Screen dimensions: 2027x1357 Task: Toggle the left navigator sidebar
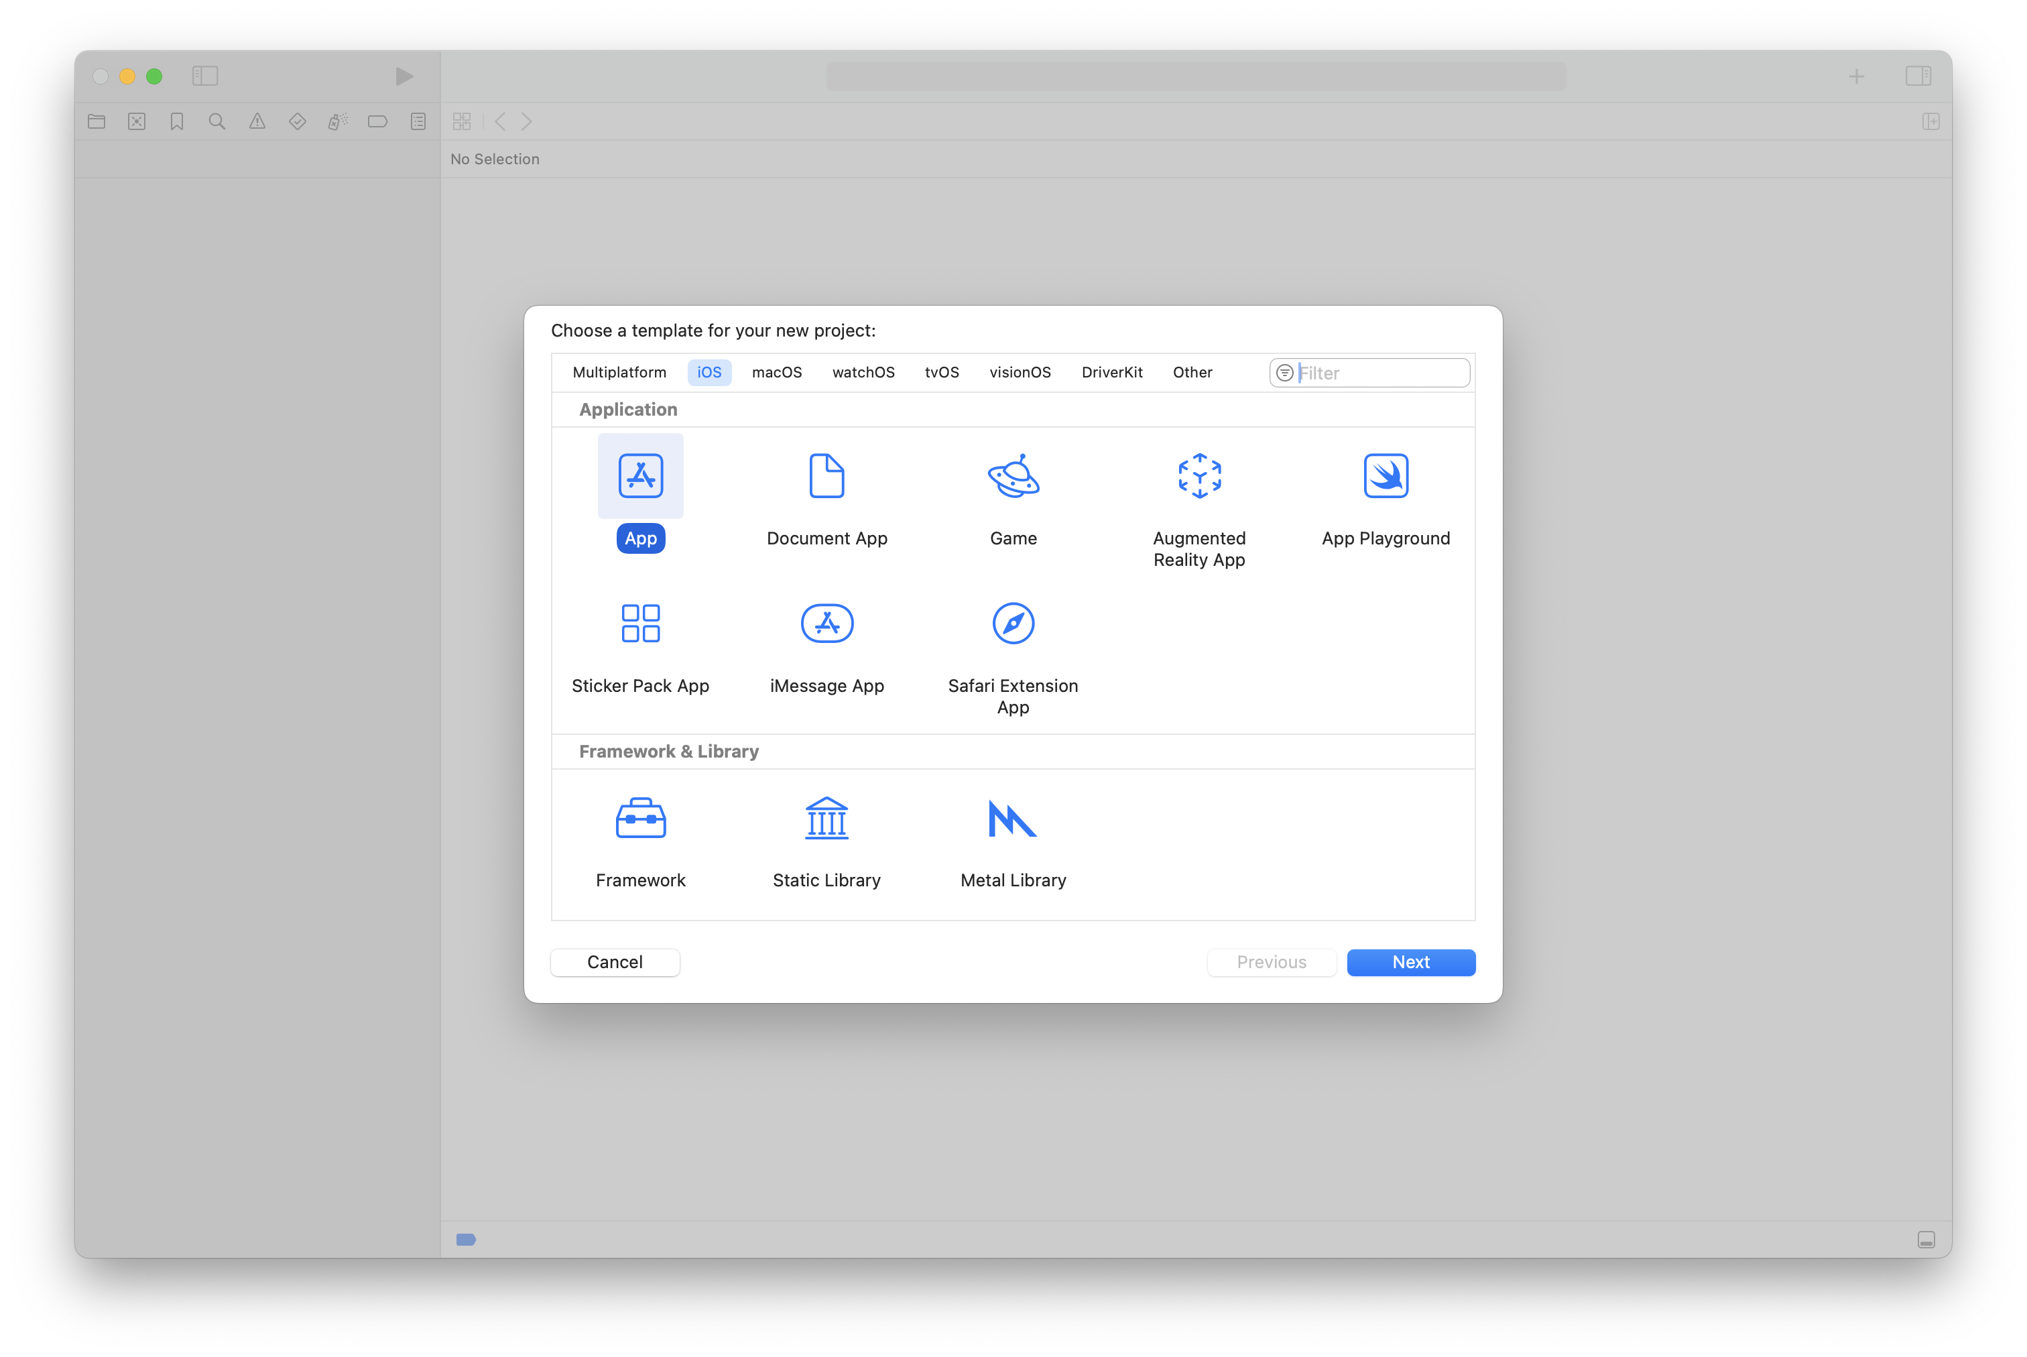tap(205, 76)
